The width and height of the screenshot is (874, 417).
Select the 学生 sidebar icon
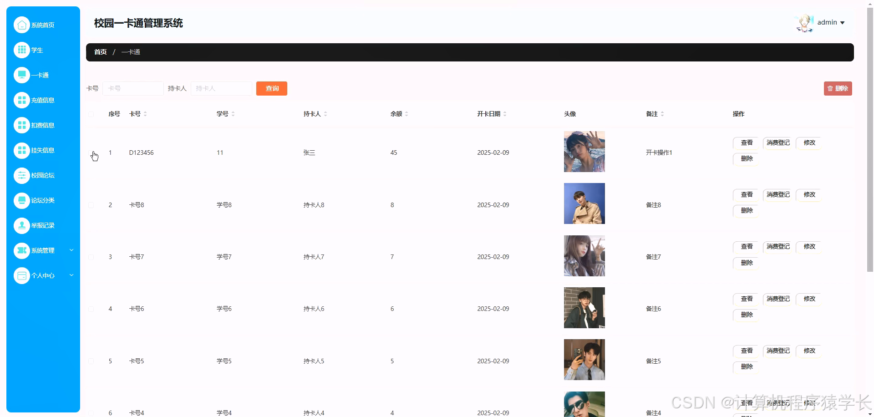pyautogui.click(x=21, y=50)
